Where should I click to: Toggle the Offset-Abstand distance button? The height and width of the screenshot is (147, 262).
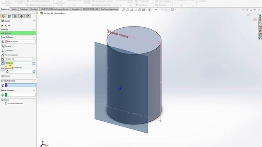[3, 63]
